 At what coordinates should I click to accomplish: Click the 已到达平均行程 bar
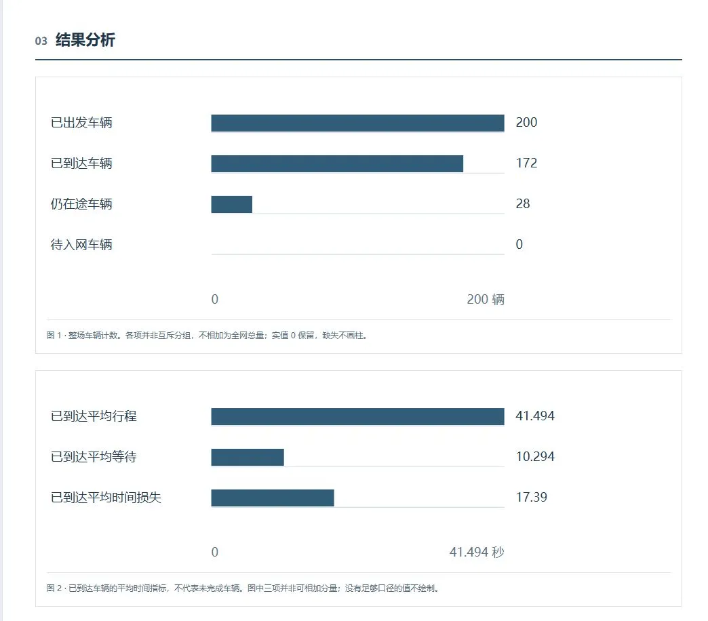(x=357, y=416)
